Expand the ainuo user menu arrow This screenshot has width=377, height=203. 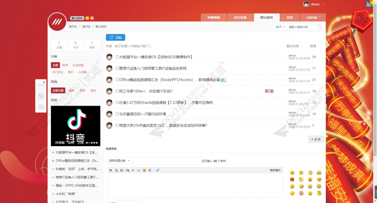pyautogui.click(x=323, y=4)
